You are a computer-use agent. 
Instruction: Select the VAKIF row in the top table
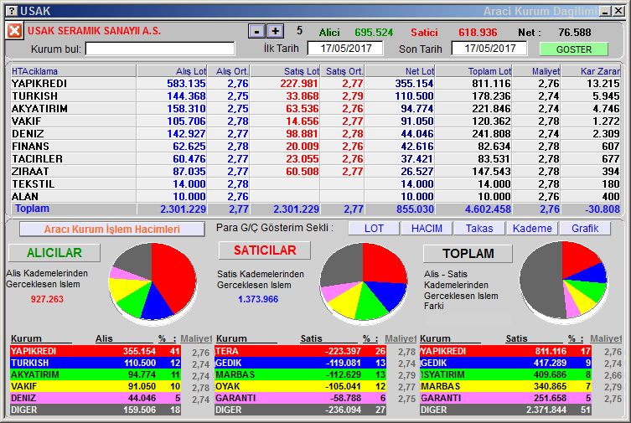coord(315,121)
